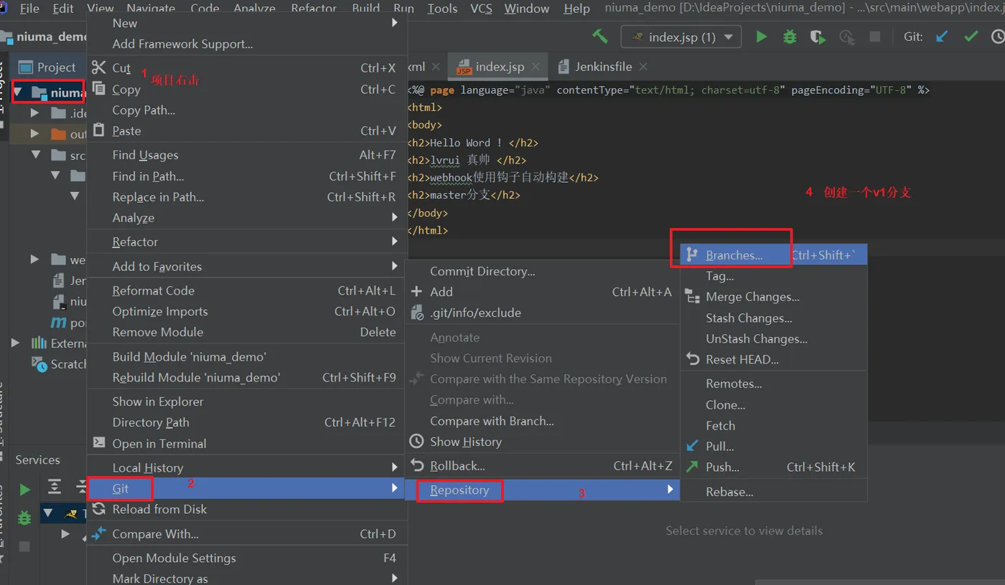Click the profiler icon in the top toolbar
Screen dimensions: 1005x585
point(847,37)
